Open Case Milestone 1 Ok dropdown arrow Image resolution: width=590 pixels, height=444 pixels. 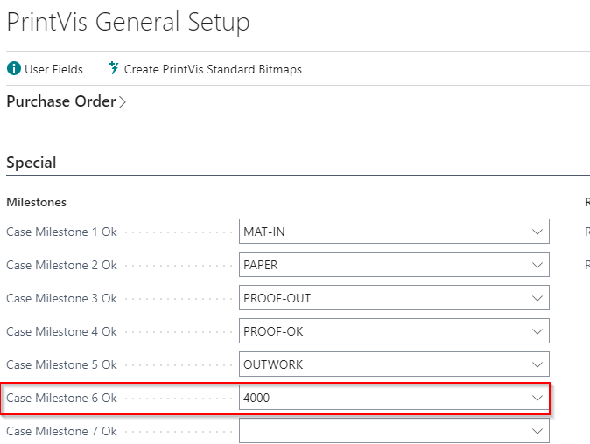click(x=537, y=232)
